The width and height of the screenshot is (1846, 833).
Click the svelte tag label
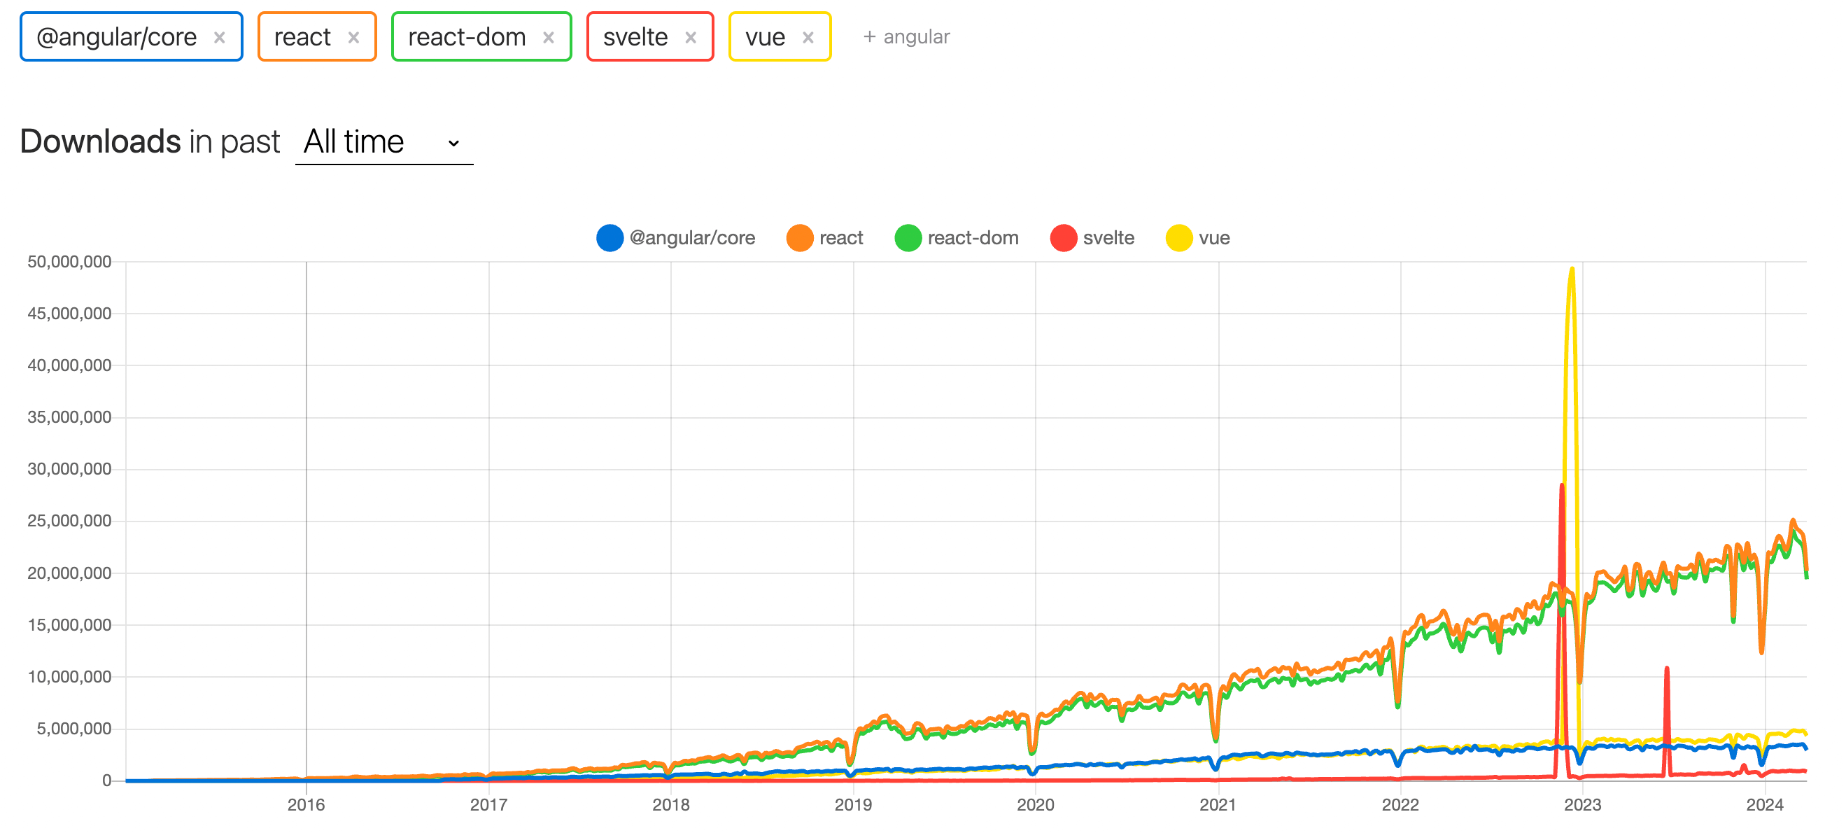[x=635, y=36]
